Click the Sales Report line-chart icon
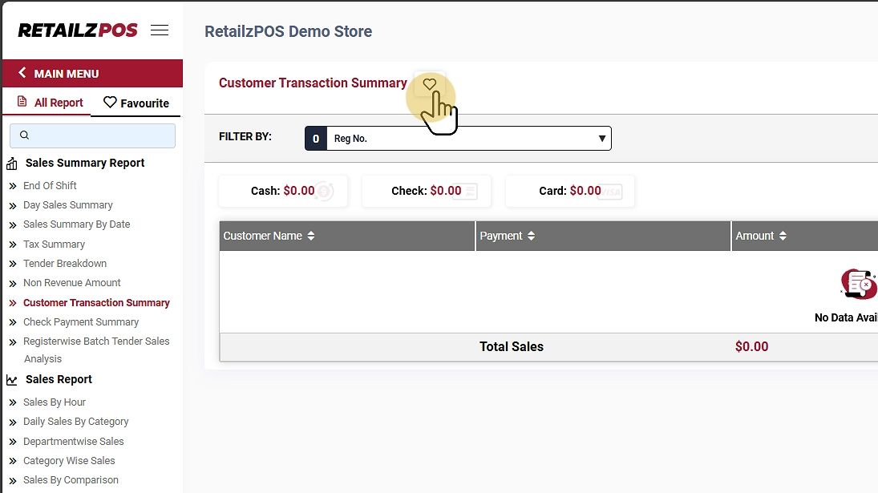878x493 pixels. click(x=12, y=380)
